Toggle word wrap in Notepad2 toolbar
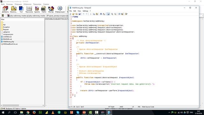The image size is (204, 115). 108,14
